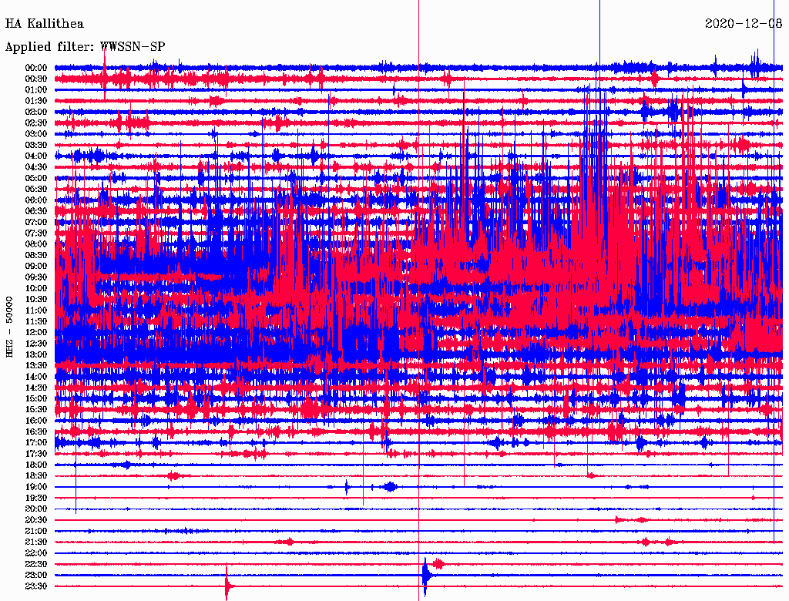Select the 13:00 time row label

click(36, 354)
